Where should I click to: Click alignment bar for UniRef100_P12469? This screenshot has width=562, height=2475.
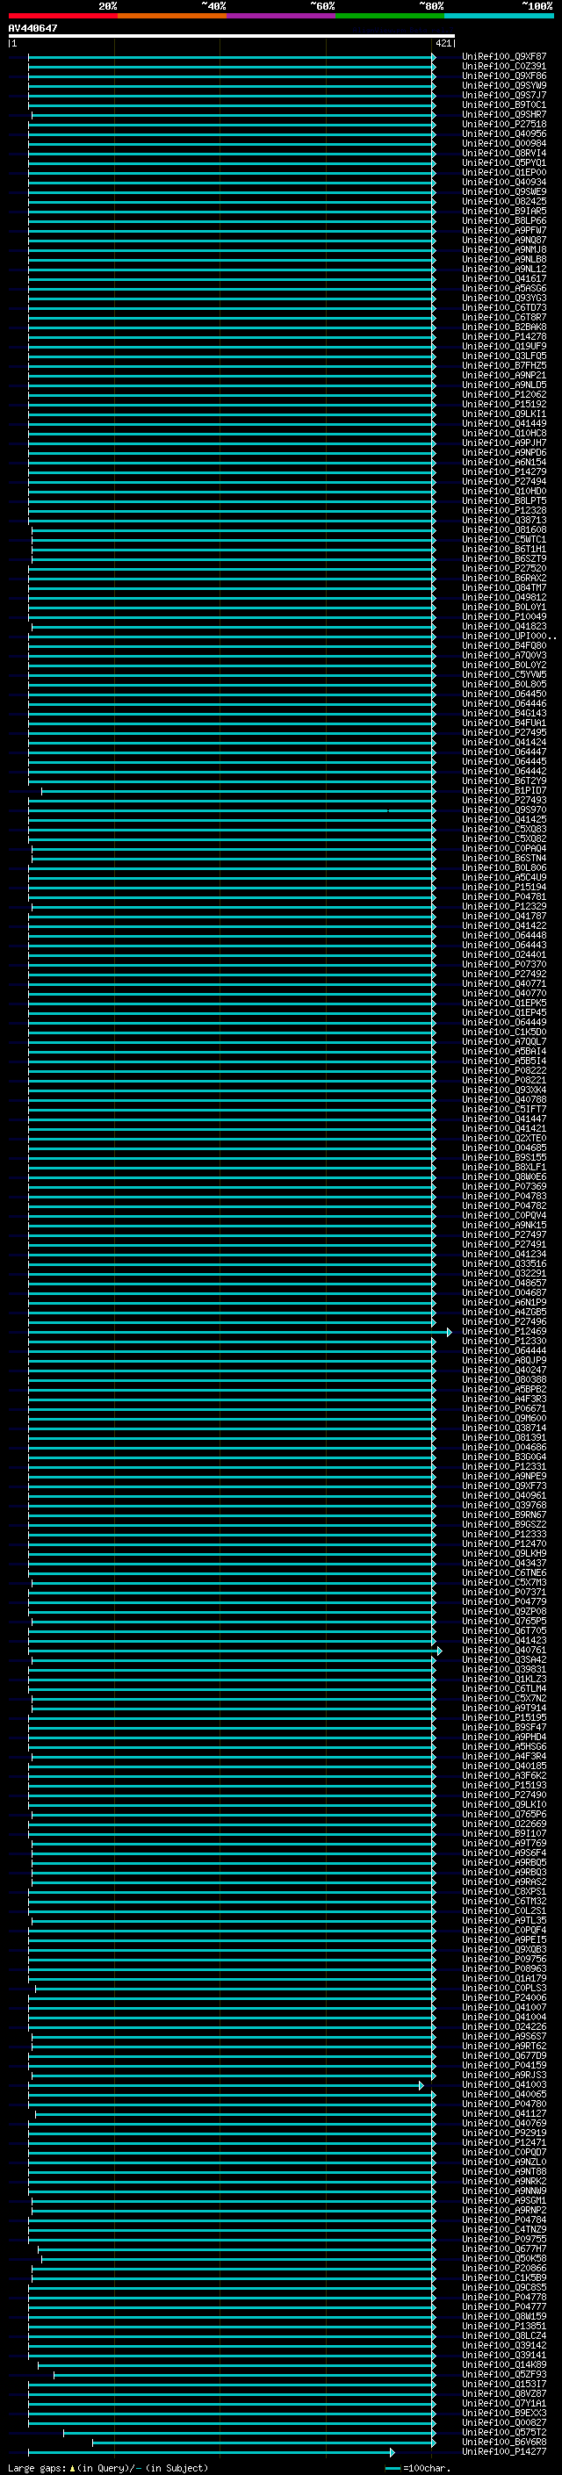click(x=239, y=1332)
